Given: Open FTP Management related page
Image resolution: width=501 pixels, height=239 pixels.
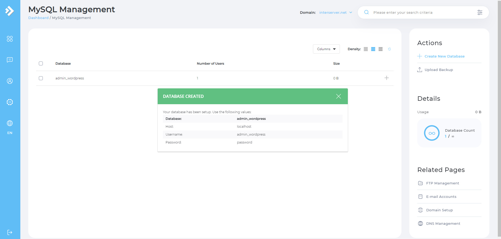Looking at the screenshot, I should coord(442,183).
